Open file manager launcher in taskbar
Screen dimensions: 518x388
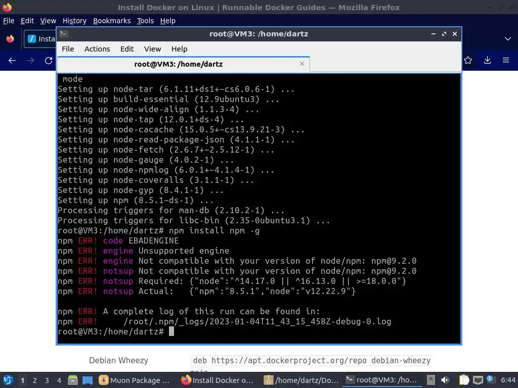(x=73, y=380)
